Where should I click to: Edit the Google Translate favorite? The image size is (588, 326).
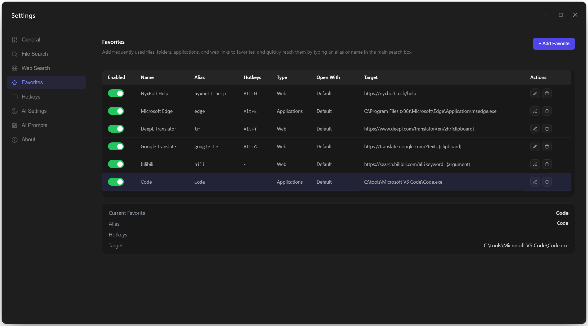tap(535, 147)
